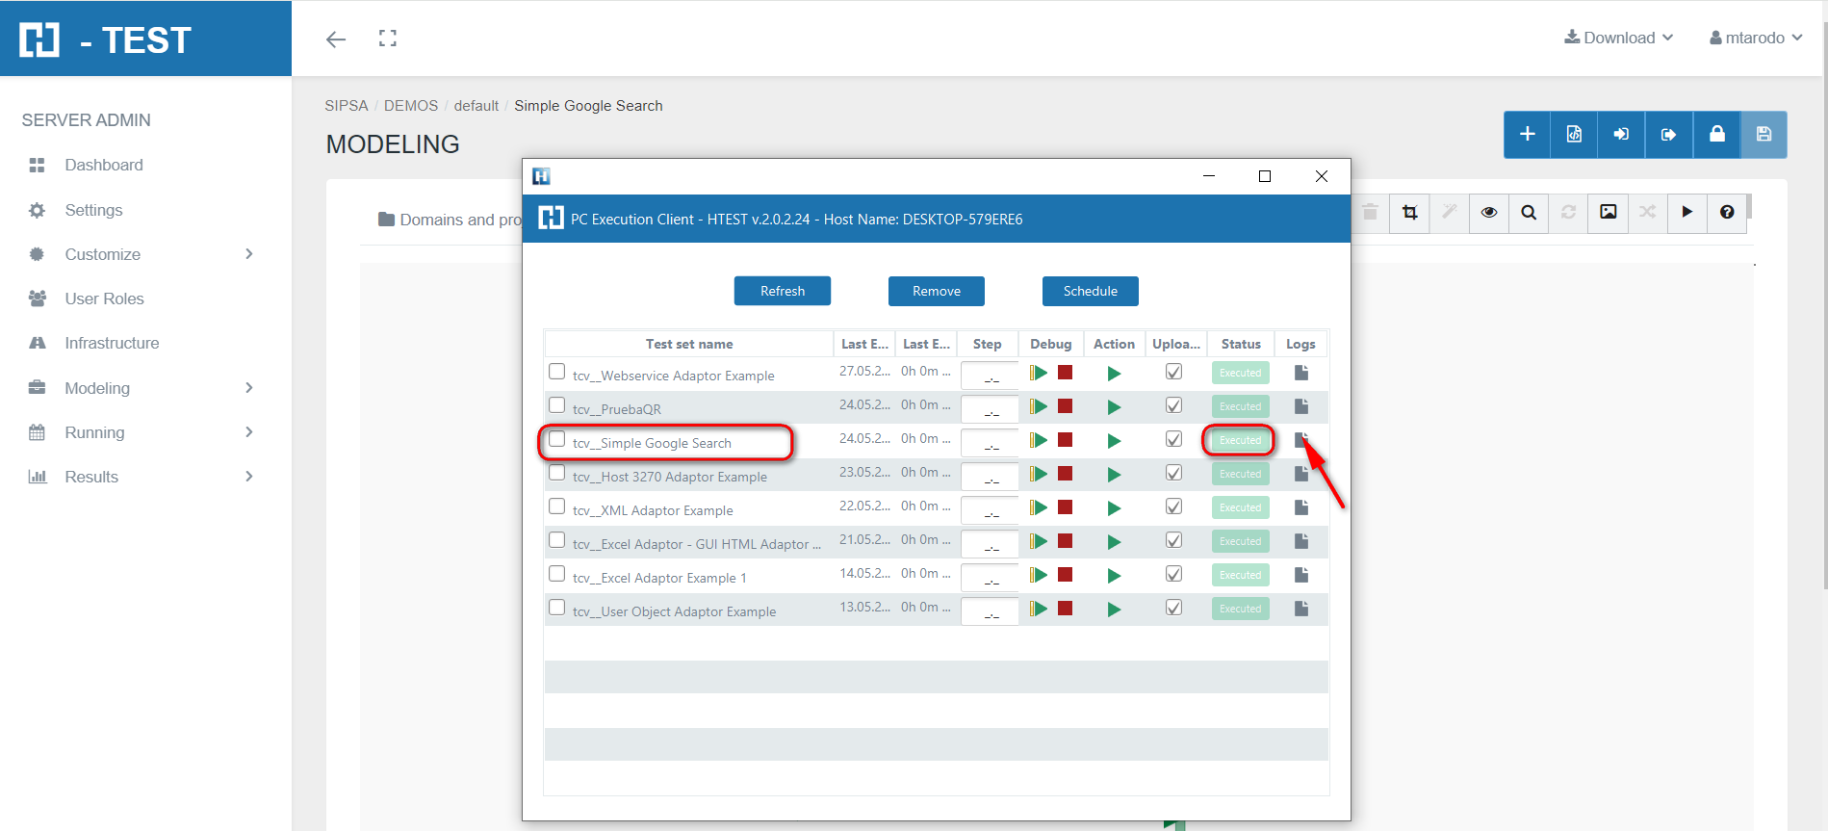Click the magnifier search icon in toolbar
Screen dimensions: 1828x831
coord(1529,212)
